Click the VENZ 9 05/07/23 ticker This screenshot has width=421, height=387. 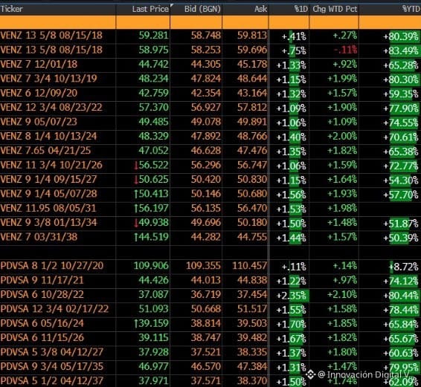pos(39,122)
